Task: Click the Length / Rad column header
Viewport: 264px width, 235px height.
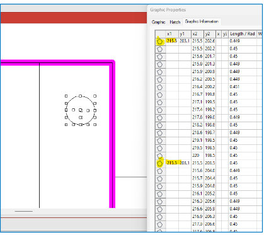Action: click(243, 34)
